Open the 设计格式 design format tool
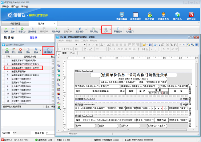The image size is (201, 142). [48, 51]
